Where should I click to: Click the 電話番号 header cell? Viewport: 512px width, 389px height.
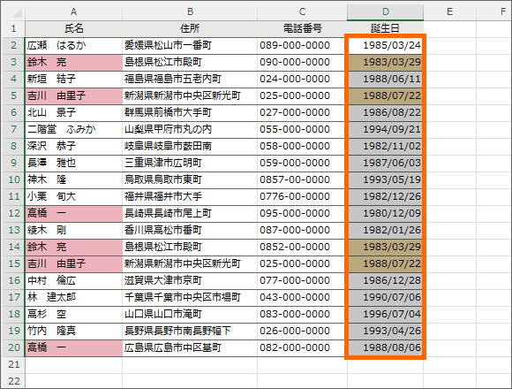click(x=303, y=29)
